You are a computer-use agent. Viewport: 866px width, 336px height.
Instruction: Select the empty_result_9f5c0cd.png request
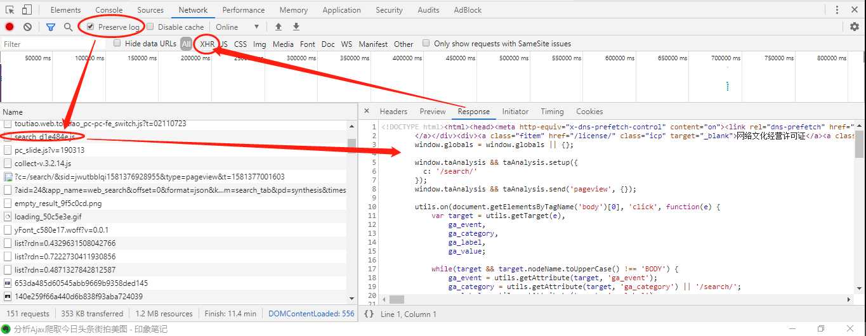[173, 204]
